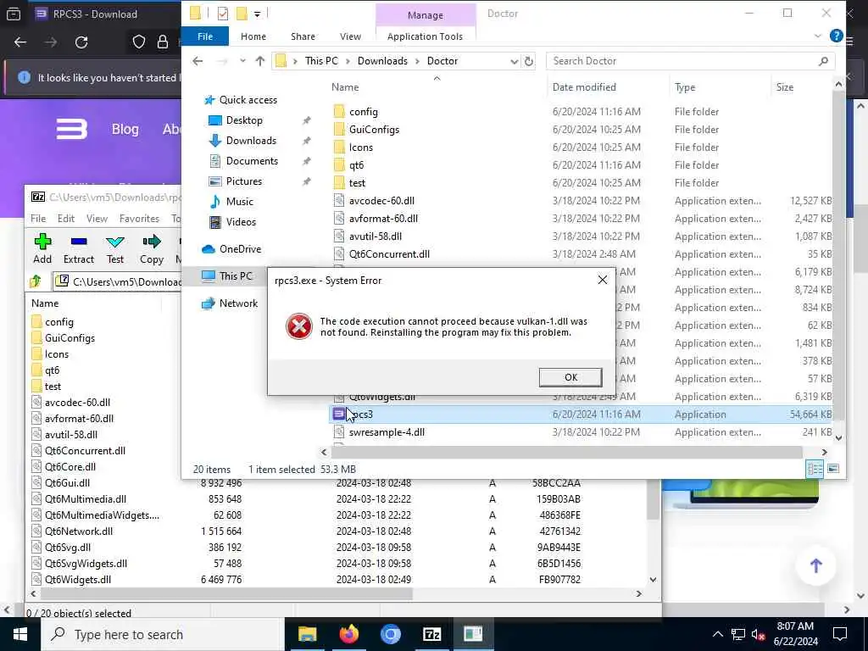Open File menu in 7-Zip window

[x=38, y=218]
